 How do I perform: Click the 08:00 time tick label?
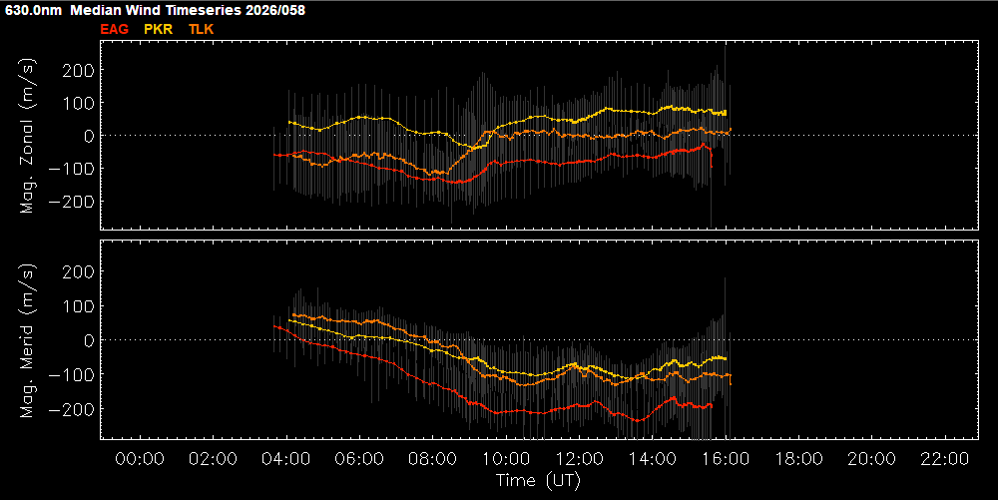pos(432,459)
